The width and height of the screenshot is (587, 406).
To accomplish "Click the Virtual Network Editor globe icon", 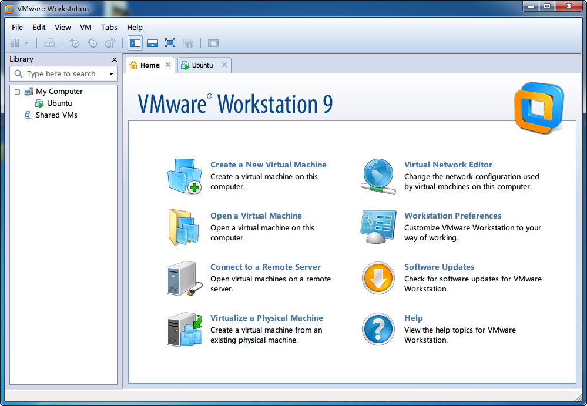I will [x=378, y=176].
